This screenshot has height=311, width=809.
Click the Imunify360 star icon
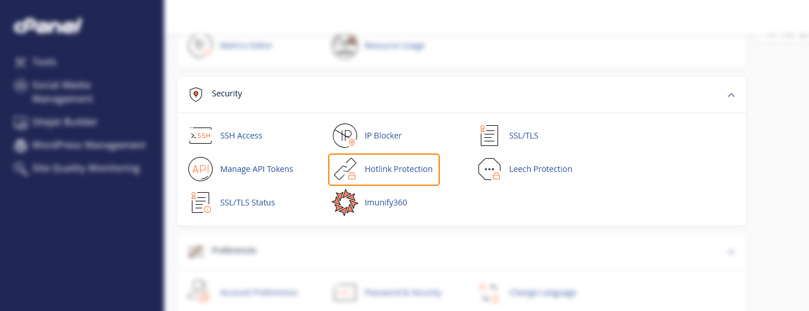(345, 203)
